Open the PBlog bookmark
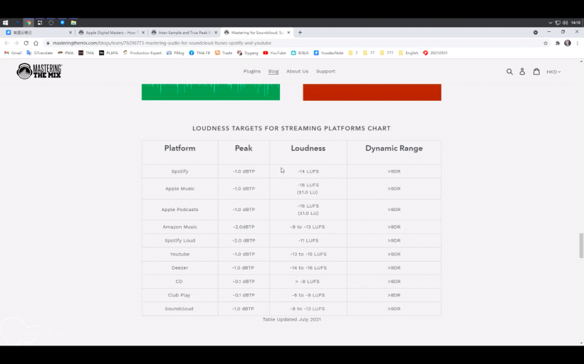 (x=175, y=53)
